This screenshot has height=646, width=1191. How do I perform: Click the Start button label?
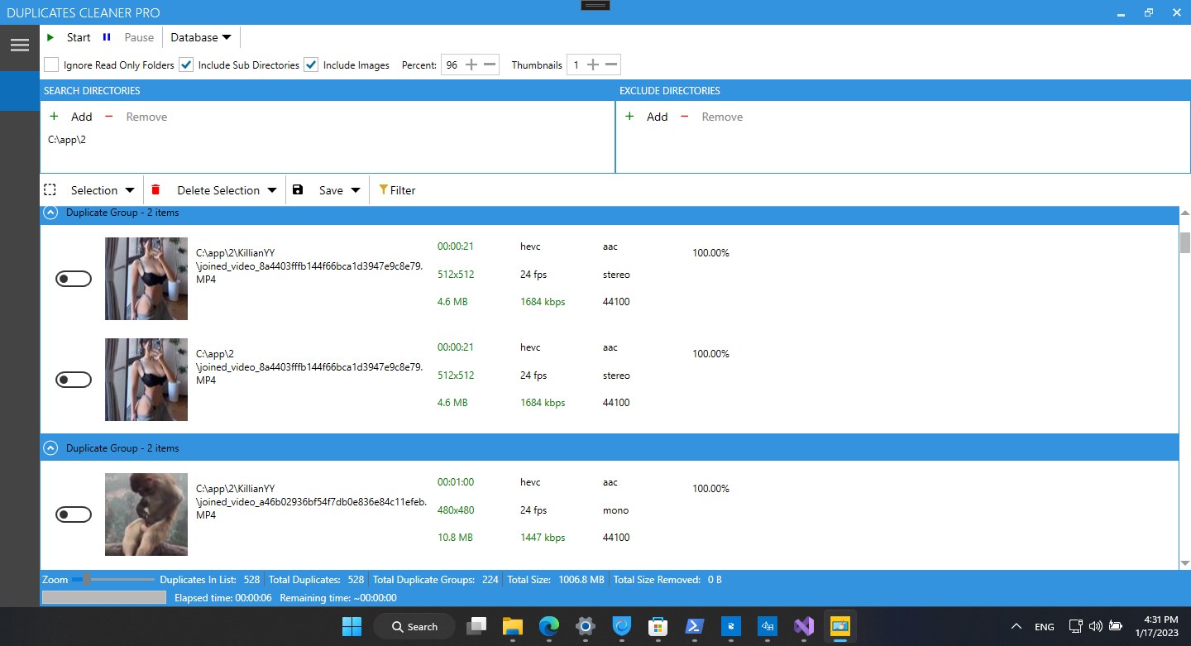tap(79, 37)
